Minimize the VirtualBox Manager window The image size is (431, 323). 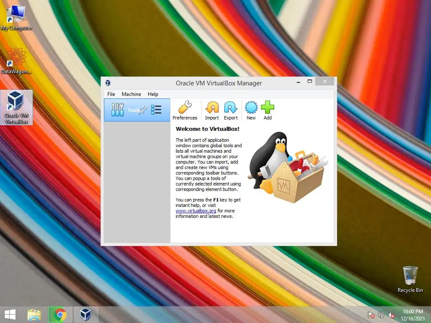[298, 82]
